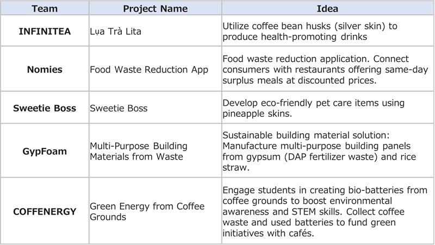Screen dimensions: 435x245
Task: Click the GypFoam team cell
Action: (45, 152)
